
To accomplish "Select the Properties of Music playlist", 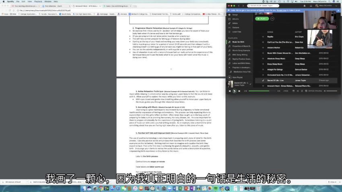I will coord(241,46).
